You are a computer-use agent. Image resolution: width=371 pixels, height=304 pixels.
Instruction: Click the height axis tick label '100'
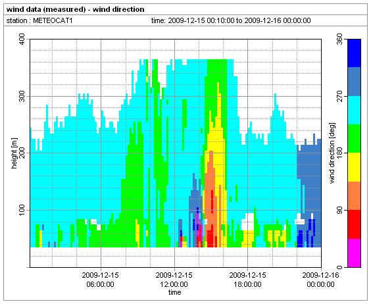tap(22, 210)
